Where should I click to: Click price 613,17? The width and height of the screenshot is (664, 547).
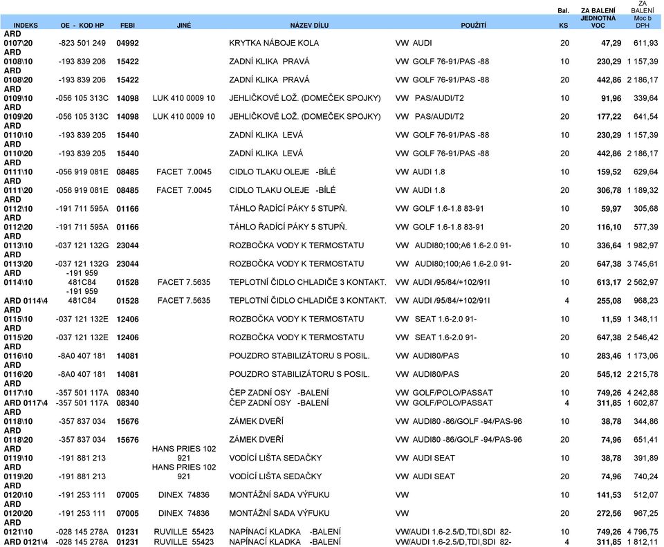609,282
